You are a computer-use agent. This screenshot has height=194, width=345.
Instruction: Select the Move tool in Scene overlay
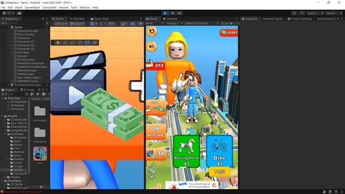(x=65, y=43)
